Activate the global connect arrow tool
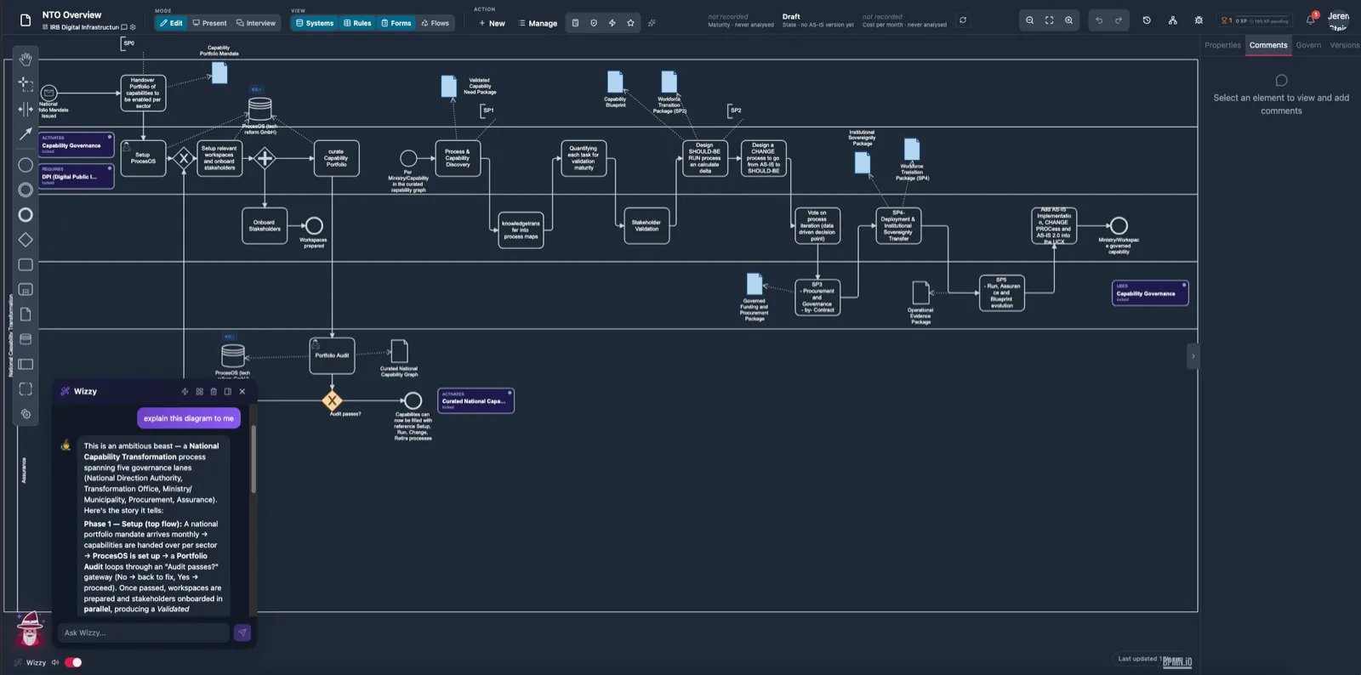1361x675 pixels. coord(26,133)
